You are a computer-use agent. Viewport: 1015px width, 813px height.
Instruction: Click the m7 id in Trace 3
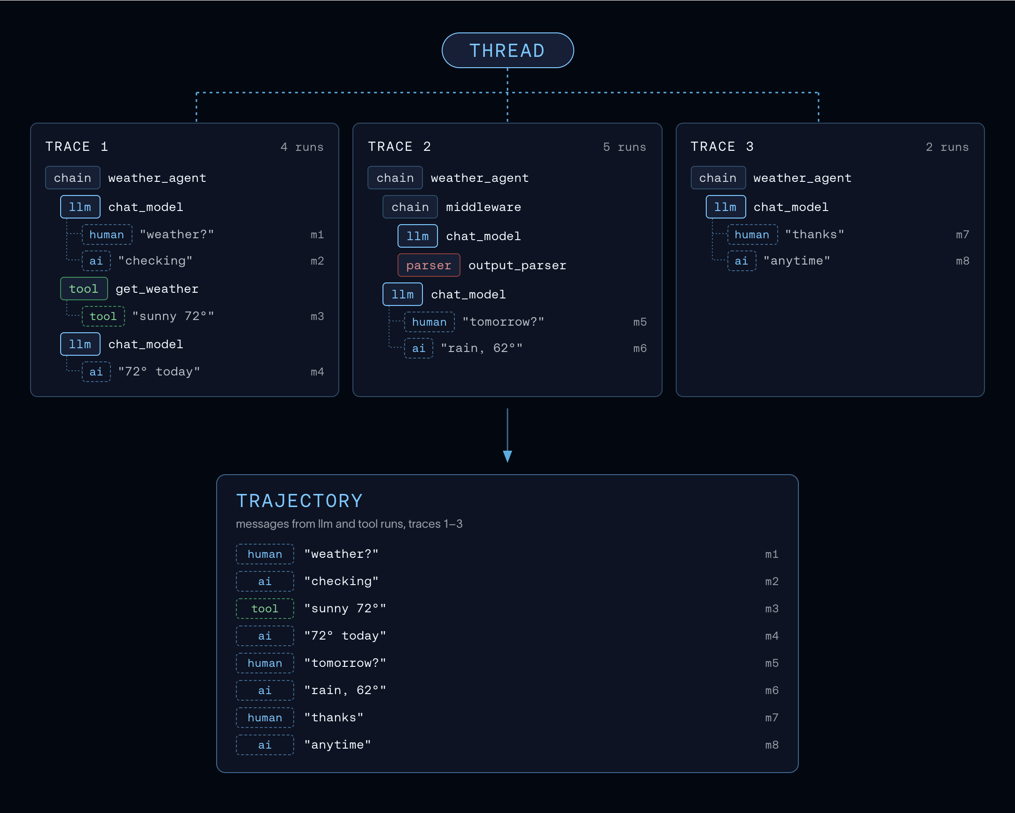pos(962,235)
